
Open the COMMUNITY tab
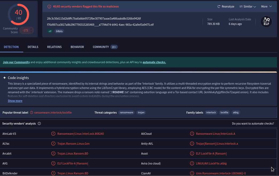click(x=101, y=47)
